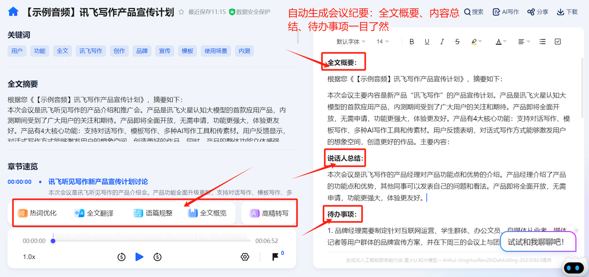This screenshot has width=589, height=277.
Task: Close the chat bubble prompt
Action: pos(576,231)
